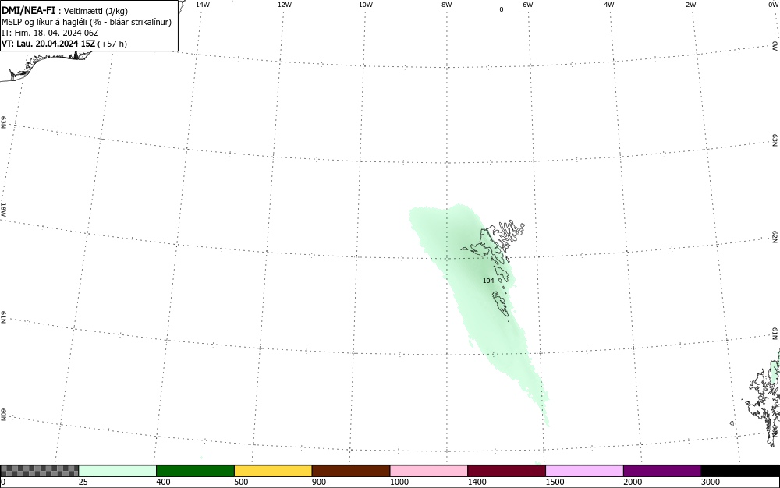
Task: Click the 2000 legend scale value
Action: coord(633,482)
